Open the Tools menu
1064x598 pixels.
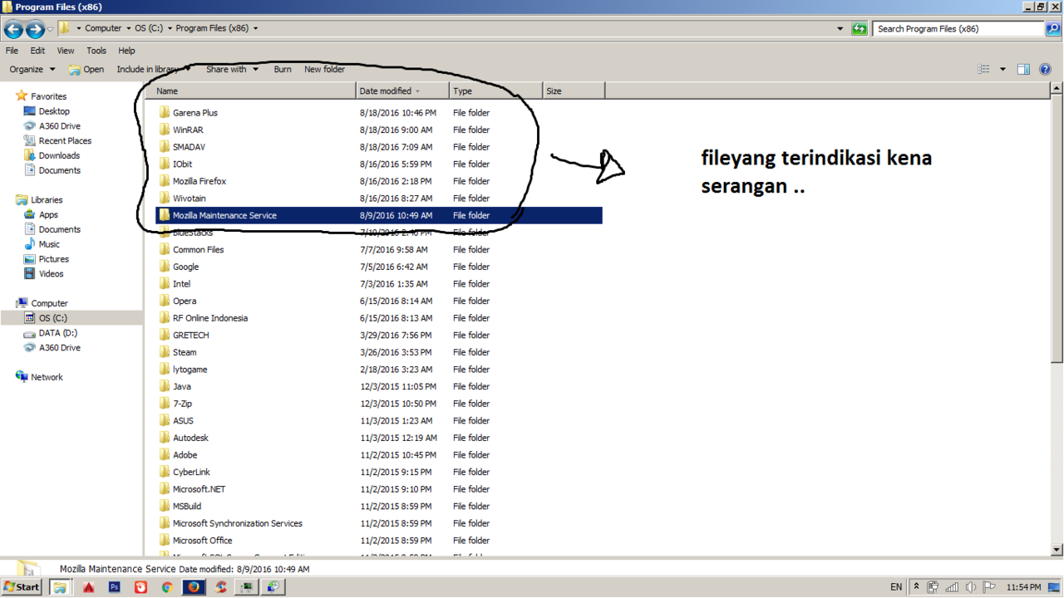(96, 51)
